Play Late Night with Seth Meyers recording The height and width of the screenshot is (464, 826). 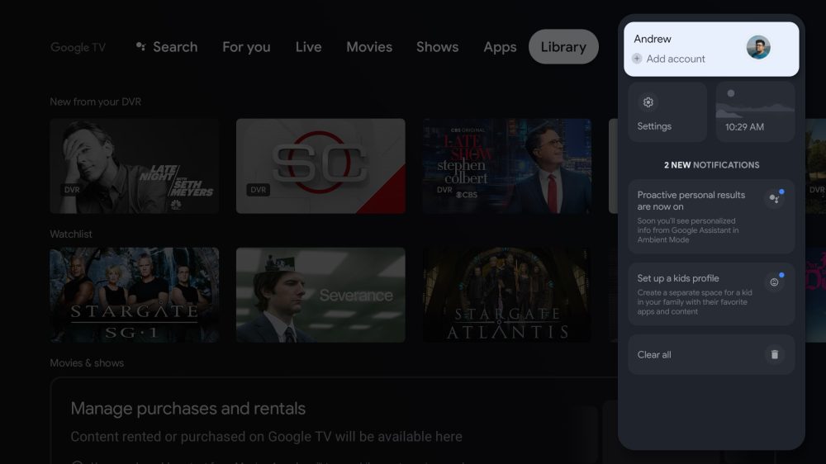(x=135, y=166)
